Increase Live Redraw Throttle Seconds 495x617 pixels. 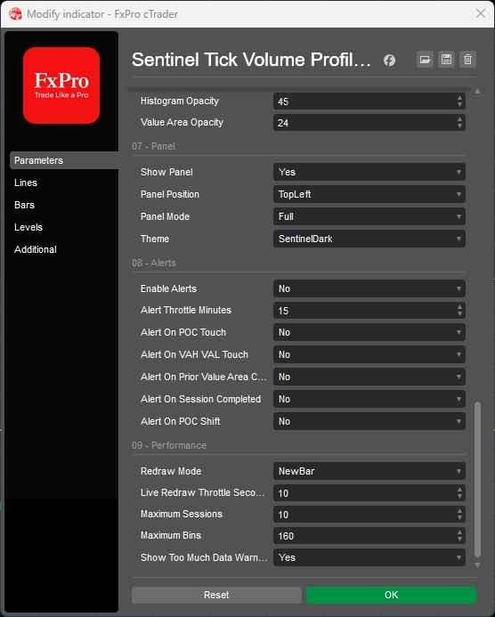click(459, 490)
